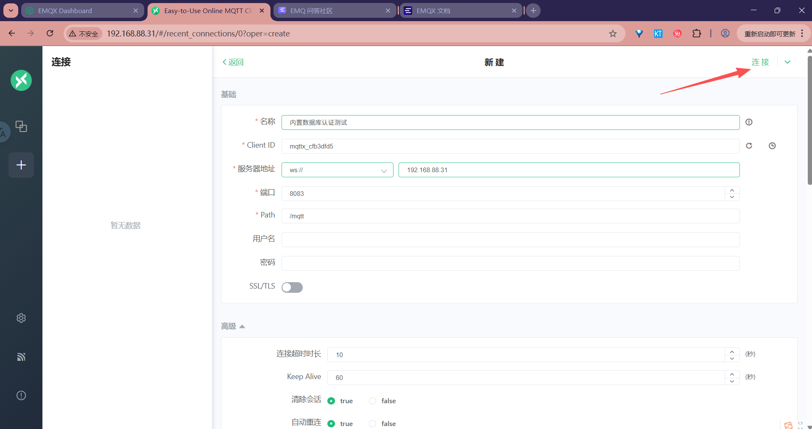Click the 密码 input field
Viewport: 812px width, 429px height.
click(x=511, y=263)
